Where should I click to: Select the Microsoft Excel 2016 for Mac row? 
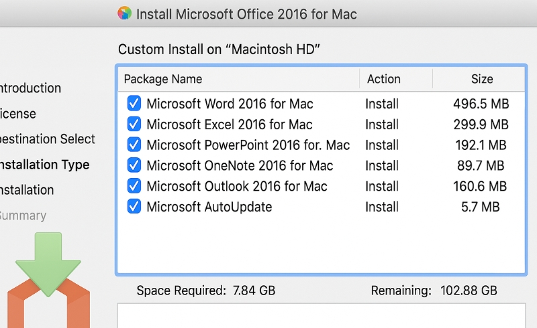coord(322,125)
